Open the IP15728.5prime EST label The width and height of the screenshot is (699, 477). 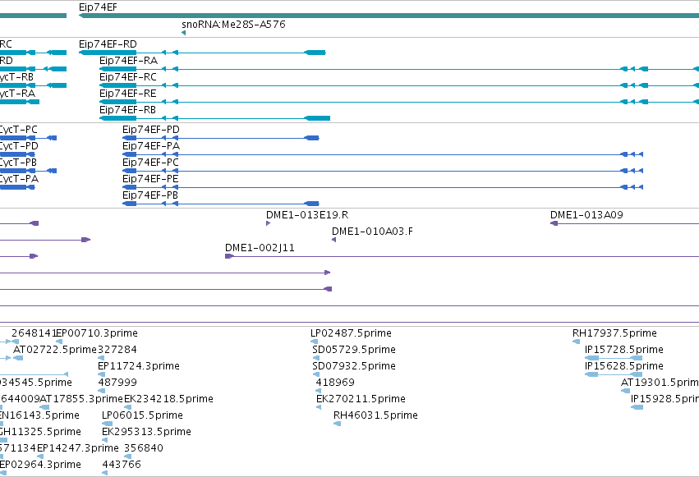click(x=624, y=350)
